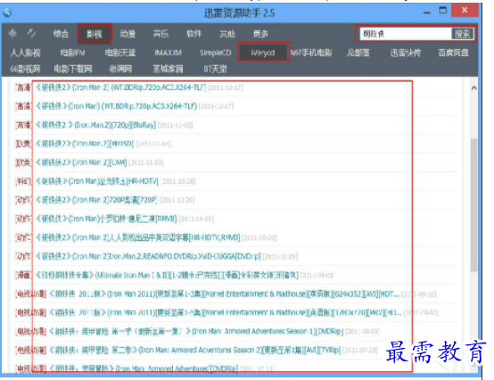Open the 音乐 tab
This screenshot has width=494, height=380.
coord(161,34)
